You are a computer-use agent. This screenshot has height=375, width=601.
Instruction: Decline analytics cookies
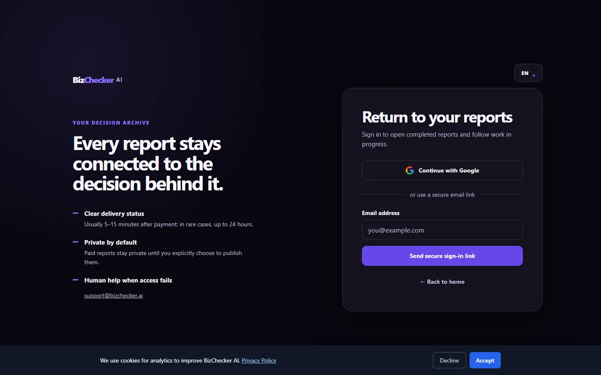coord(449,360)
